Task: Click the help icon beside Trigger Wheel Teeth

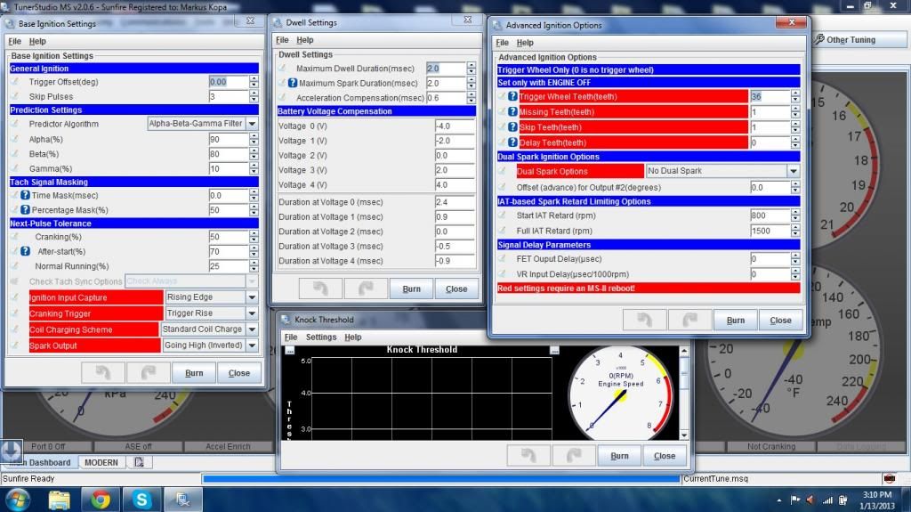Action: pyautogui.click(x=512, y=96)
